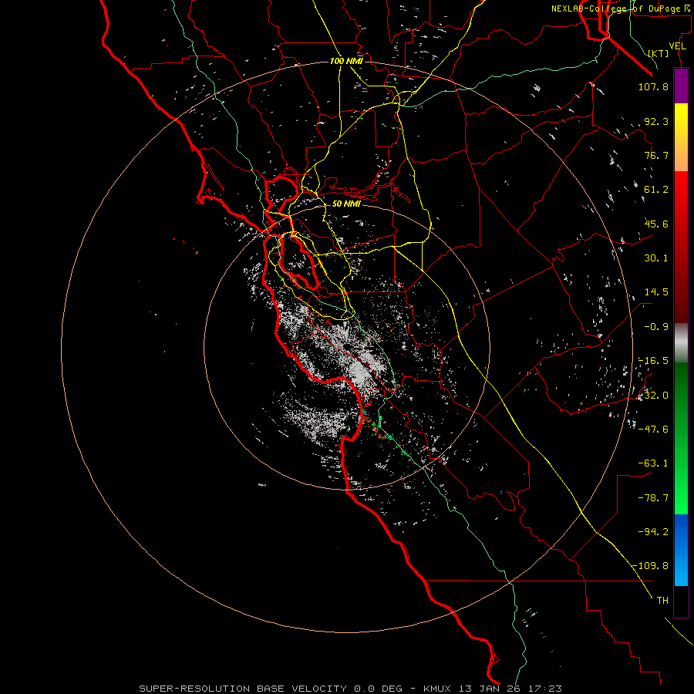Click the 50 NMI range ring label

[x=346, y=204]
